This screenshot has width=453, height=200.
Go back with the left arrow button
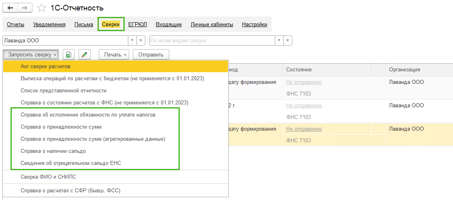click(x=10, y=8)
